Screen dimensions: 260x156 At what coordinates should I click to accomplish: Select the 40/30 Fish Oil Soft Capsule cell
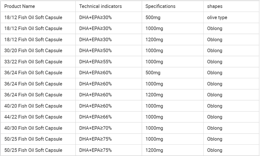pos(33,128)
